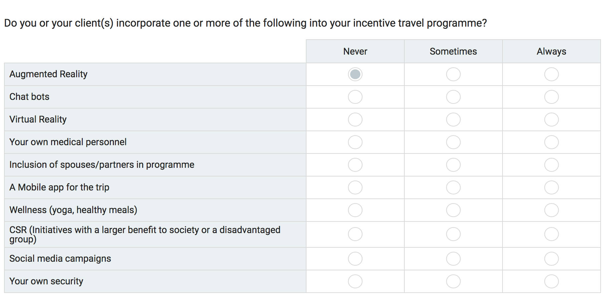The width and height of the screenshot is (605, 301).
Task: Pick Never for Your own medical personnel
Action: tap(355, 142)
